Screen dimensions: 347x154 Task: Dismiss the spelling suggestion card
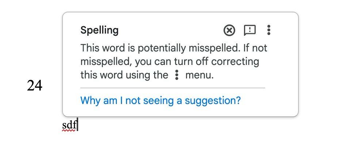(x=229, y=30)
